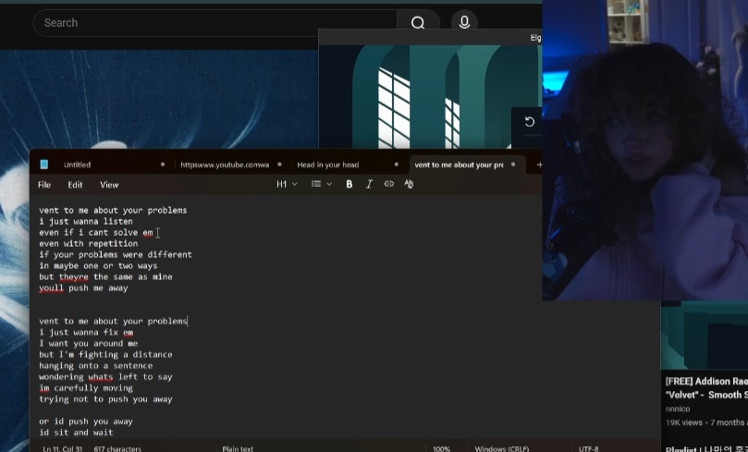Click the line 'trying not to push you away'
Viewport: 748px width, 452px height.
pos(105,399)
